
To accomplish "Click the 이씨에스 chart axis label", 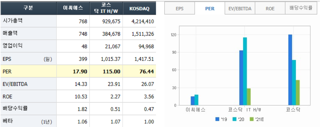I will point(196,110).
